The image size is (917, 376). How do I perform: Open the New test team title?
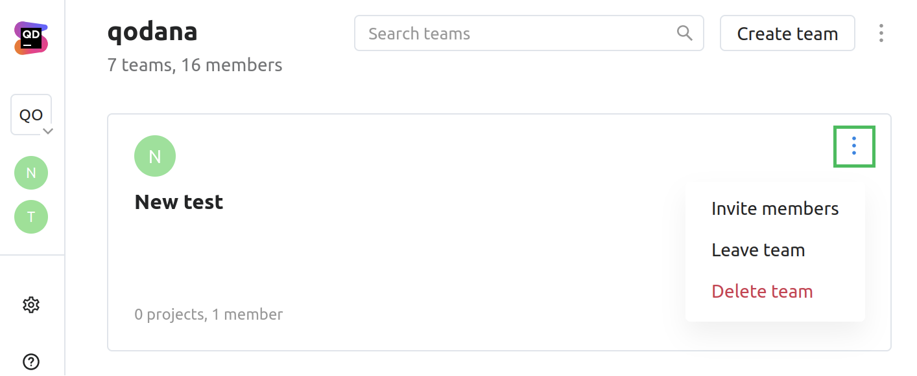[x=178, y=202]
